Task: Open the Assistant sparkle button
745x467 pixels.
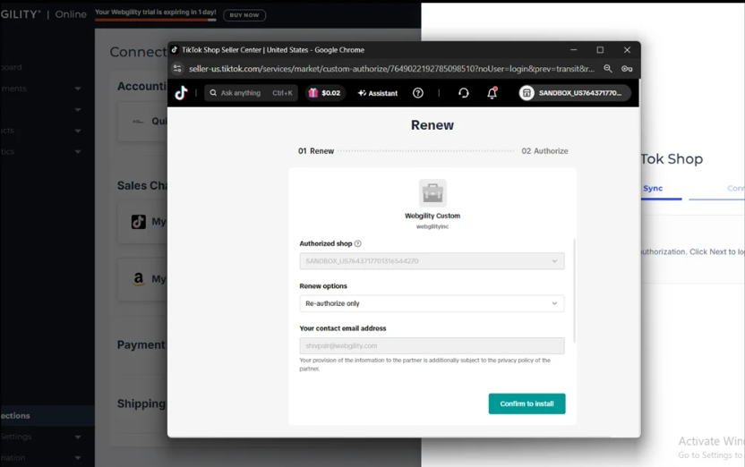Action: tap(377, 93)
